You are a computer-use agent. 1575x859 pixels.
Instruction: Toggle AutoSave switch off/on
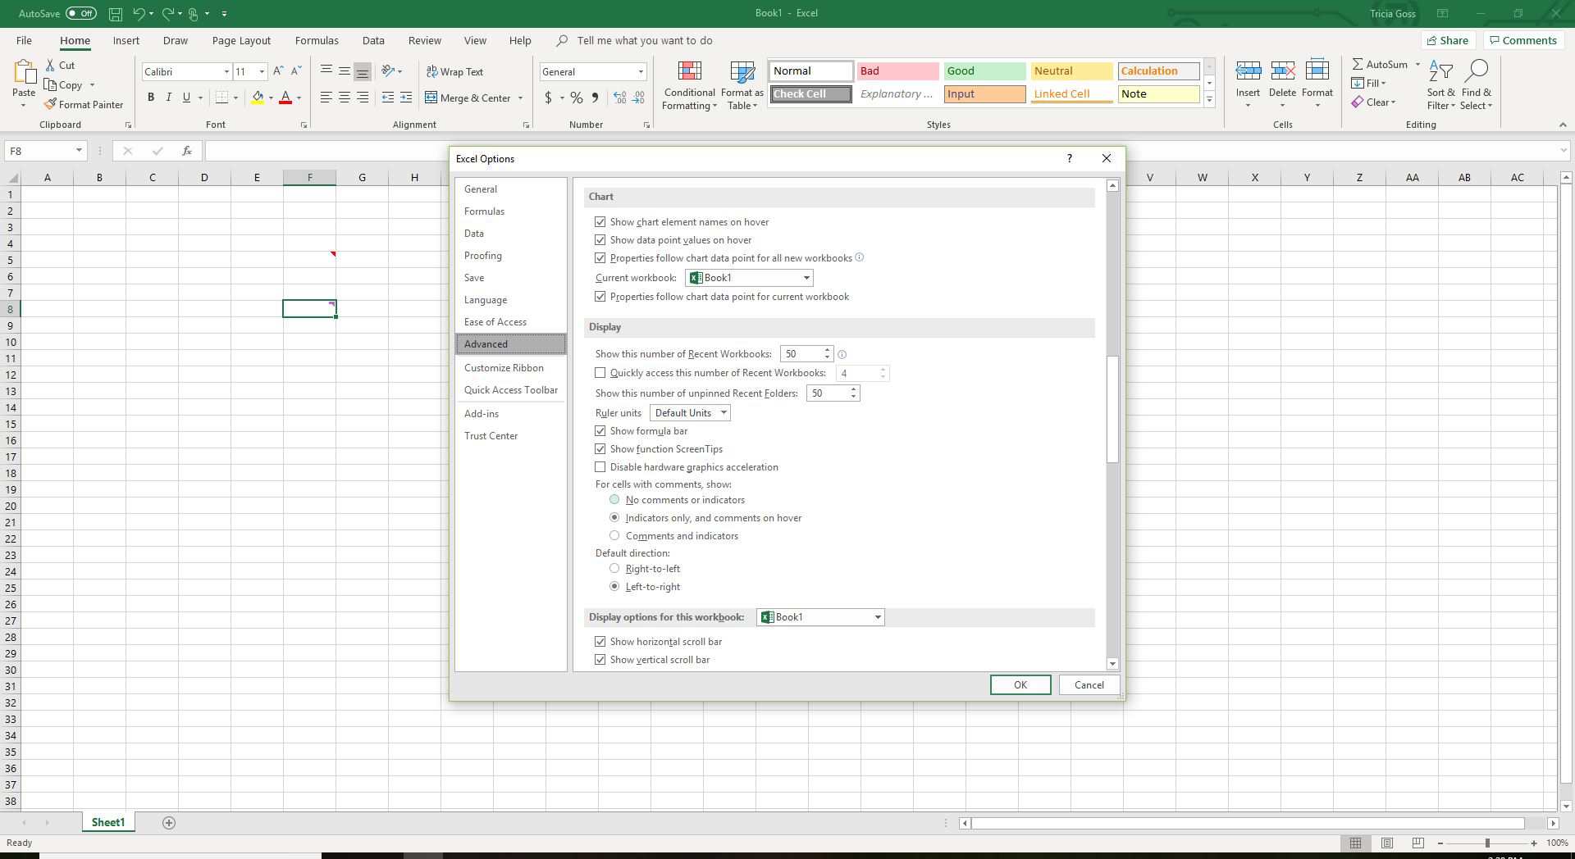pyautogui.click(x=80, y=13)
